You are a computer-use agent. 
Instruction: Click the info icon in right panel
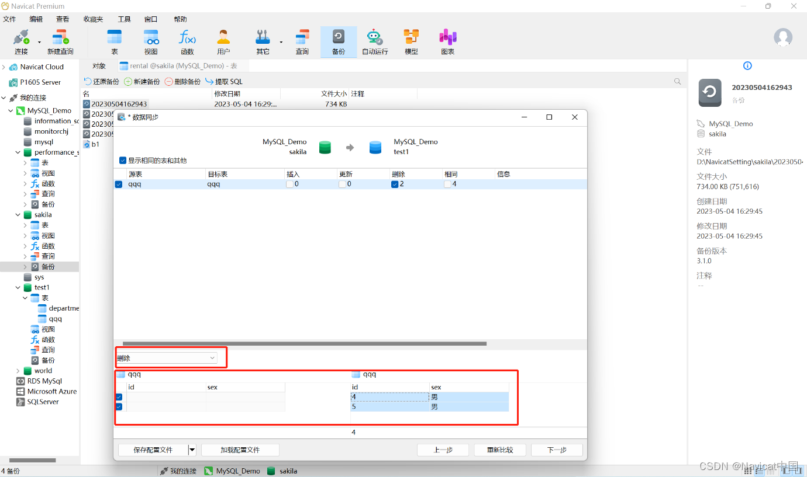(747, 66)
